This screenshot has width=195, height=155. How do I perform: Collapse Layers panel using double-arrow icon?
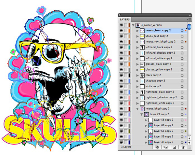(x=190, y=15)
